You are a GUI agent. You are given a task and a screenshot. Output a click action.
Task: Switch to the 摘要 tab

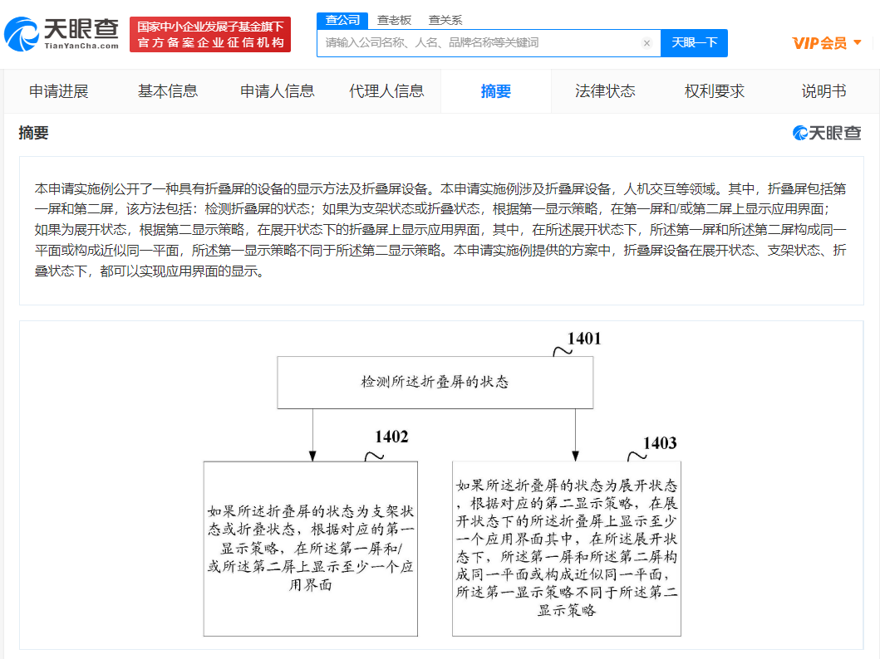pos(495,91)
